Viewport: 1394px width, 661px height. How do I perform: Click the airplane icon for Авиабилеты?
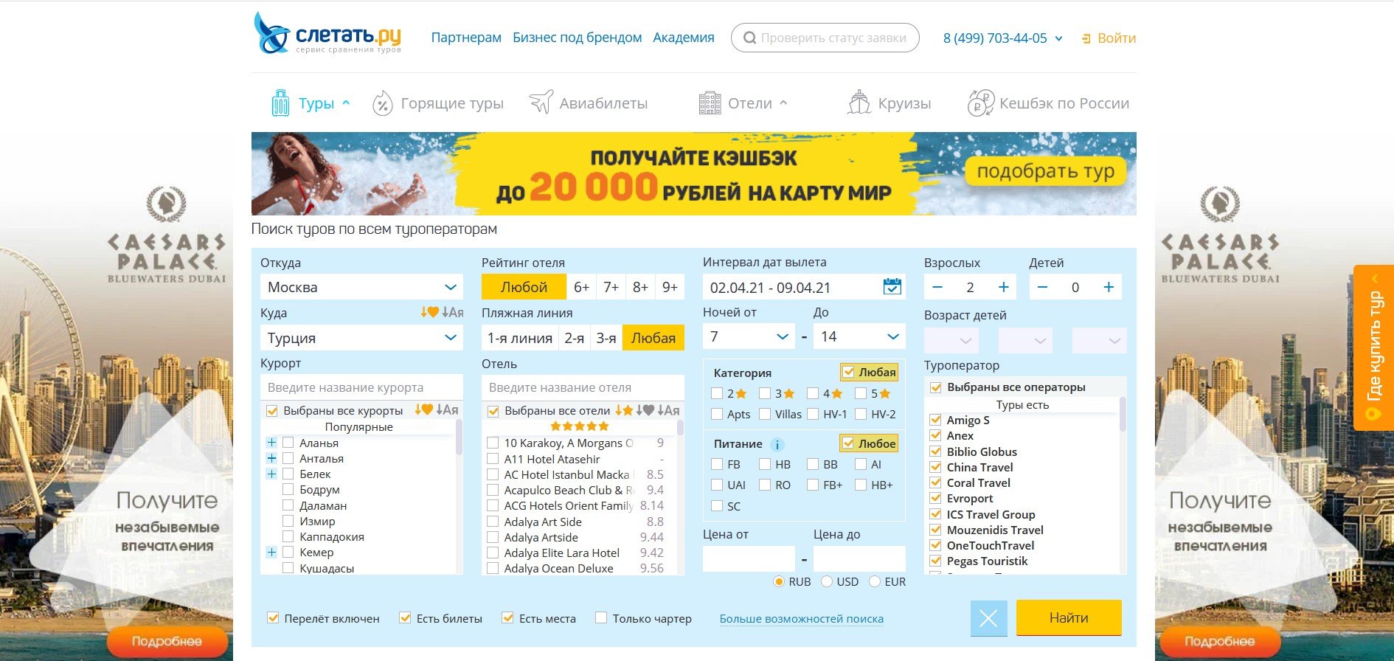(x=541, y=103)
